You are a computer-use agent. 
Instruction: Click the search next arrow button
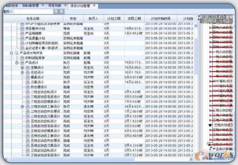62,11
